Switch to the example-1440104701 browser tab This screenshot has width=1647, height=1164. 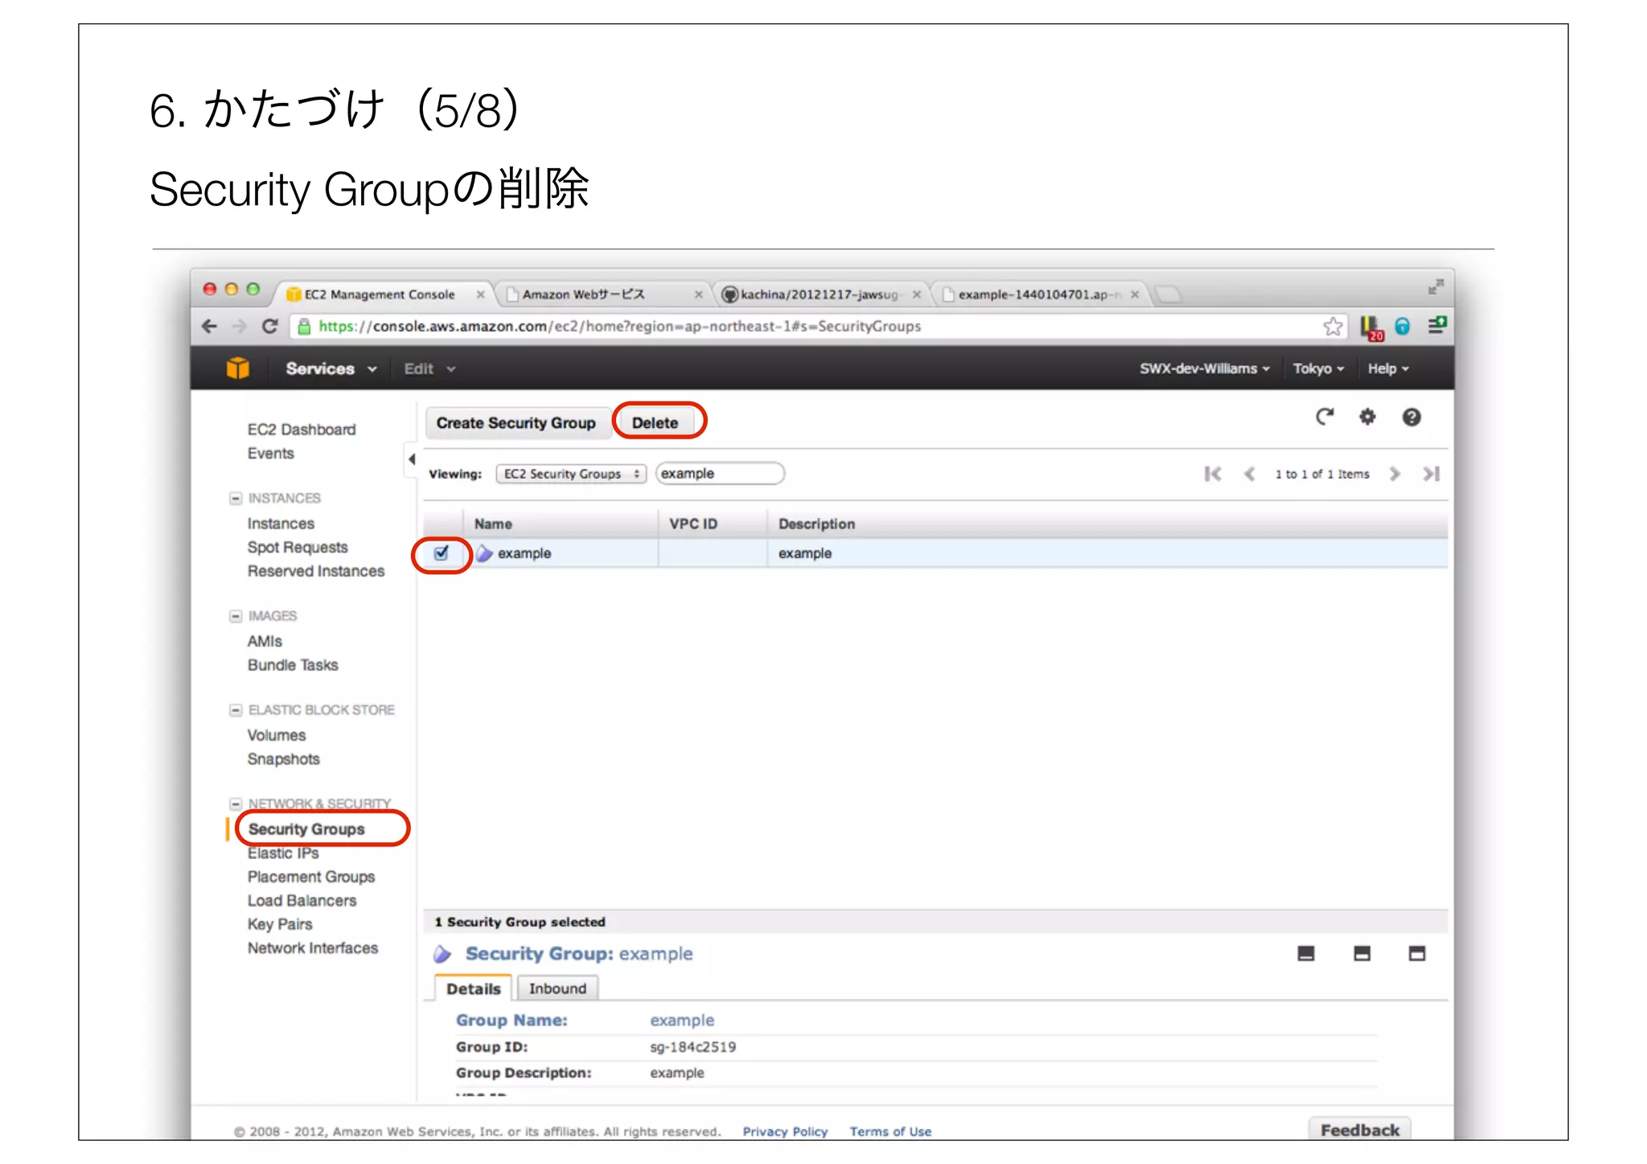point(1039,294)
